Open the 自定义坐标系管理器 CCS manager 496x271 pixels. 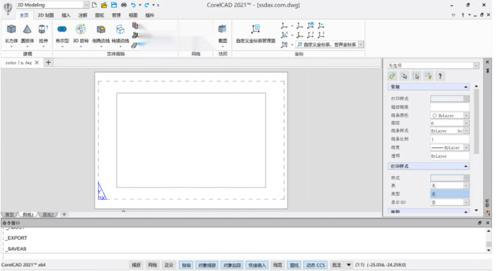(255, 31)
